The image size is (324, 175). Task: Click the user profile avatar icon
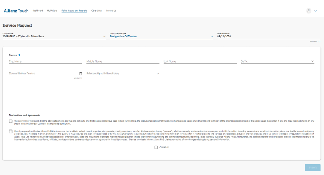309,11
